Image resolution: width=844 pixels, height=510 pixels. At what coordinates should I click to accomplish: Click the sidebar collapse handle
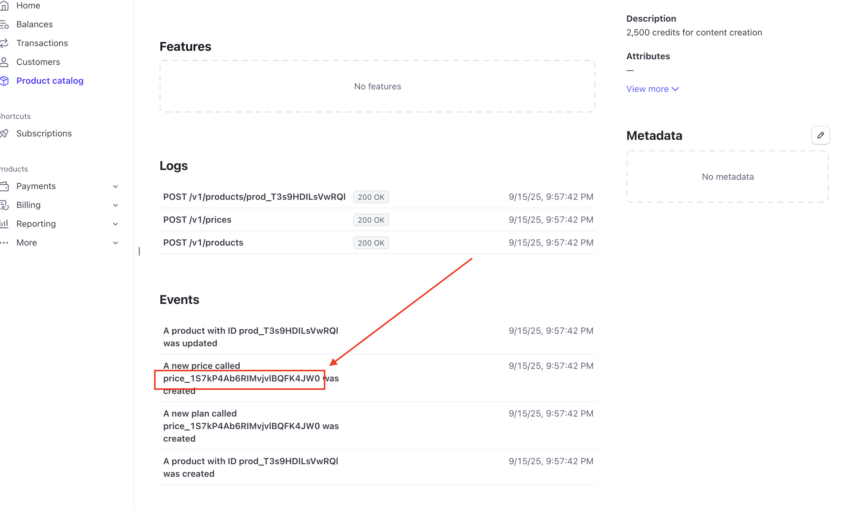[139, 252]
